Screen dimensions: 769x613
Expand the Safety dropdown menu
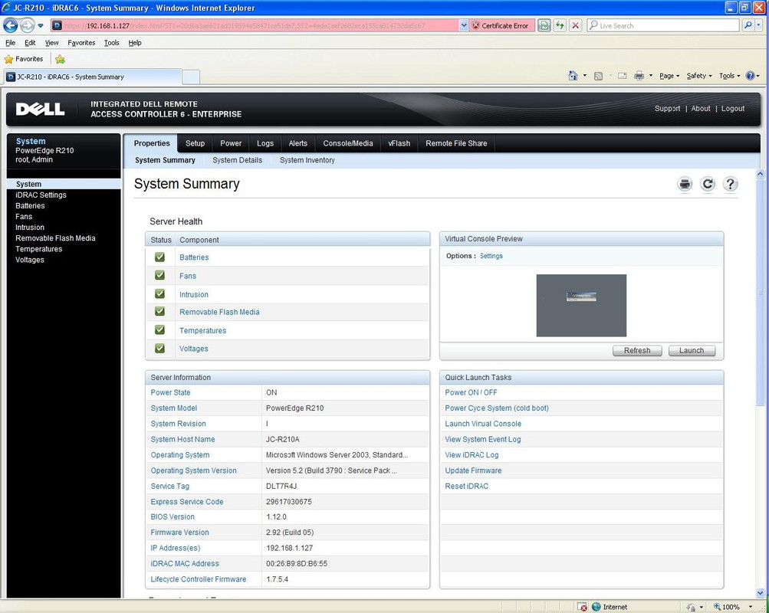click(699, 76)
